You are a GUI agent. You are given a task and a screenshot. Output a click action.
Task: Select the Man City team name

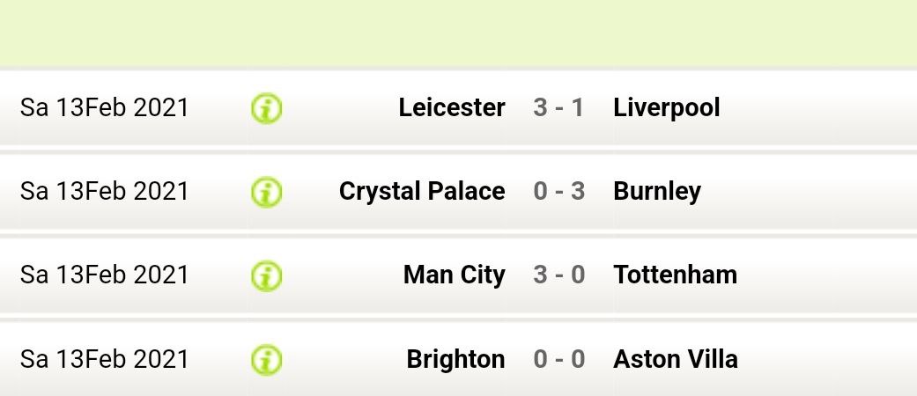[x=454, y=275]
